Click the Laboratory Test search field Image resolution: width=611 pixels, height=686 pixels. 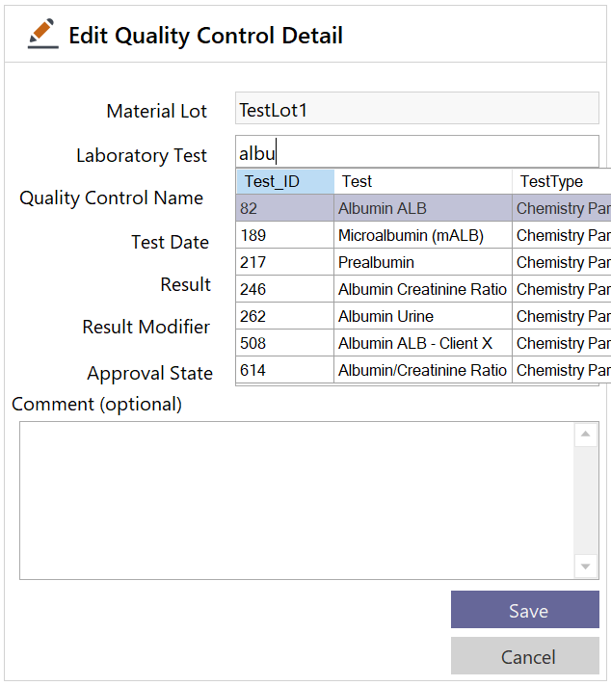416,153
